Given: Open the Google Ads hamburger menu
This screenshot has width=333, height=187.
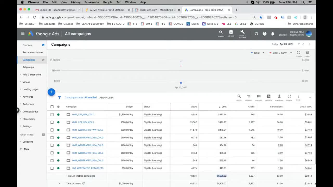Looking at the screenshot, I should click(x=23, y=34).
